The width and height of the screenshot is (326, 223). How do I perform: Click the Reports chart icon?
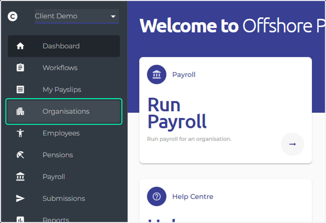coord(20,219)
